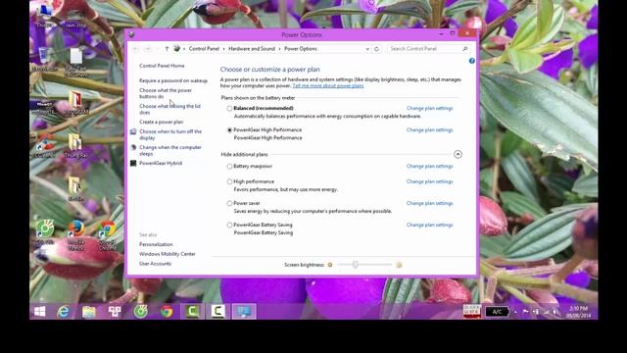
Task: Switch to green Camtasia Studio taskbar icon
Action: click(x=192, y=312)
